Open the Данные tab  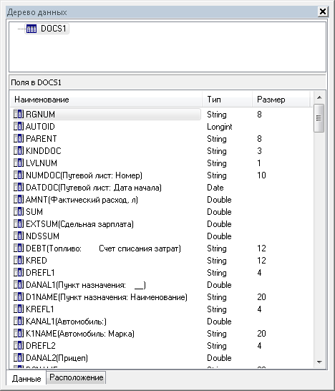pos(26,379)
